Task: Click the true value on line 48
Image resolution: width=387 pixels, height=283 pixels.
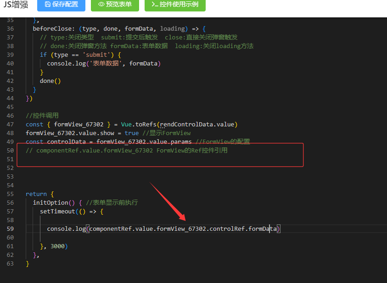Action: [132, 133]
